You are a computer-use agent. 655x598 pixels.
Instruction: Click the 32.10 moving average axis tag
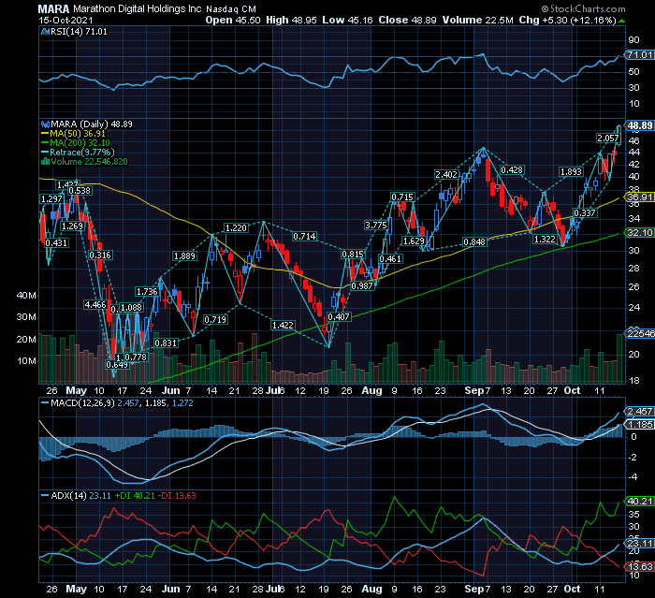639,233
